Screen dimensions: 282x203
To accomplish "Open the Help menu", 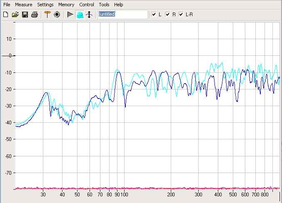I will [x=119, y=5].
